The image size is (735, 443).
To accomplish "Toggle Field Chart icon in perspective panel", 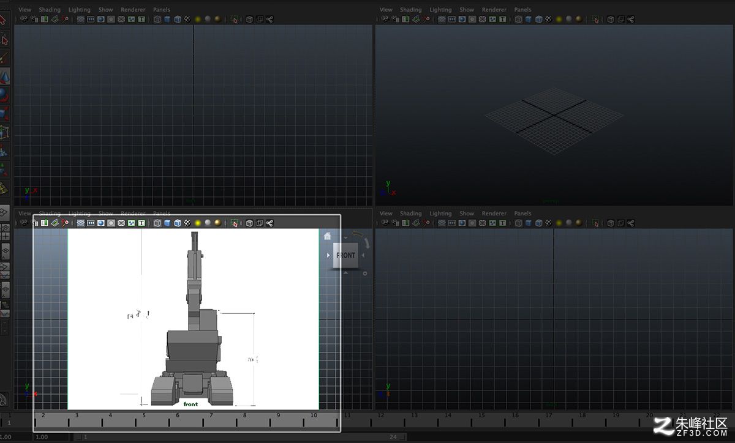I will click(482, 19).
